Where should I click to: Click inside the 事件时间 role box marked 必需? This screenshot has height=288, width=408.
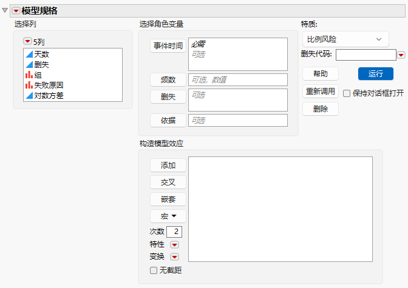point(238,54)
